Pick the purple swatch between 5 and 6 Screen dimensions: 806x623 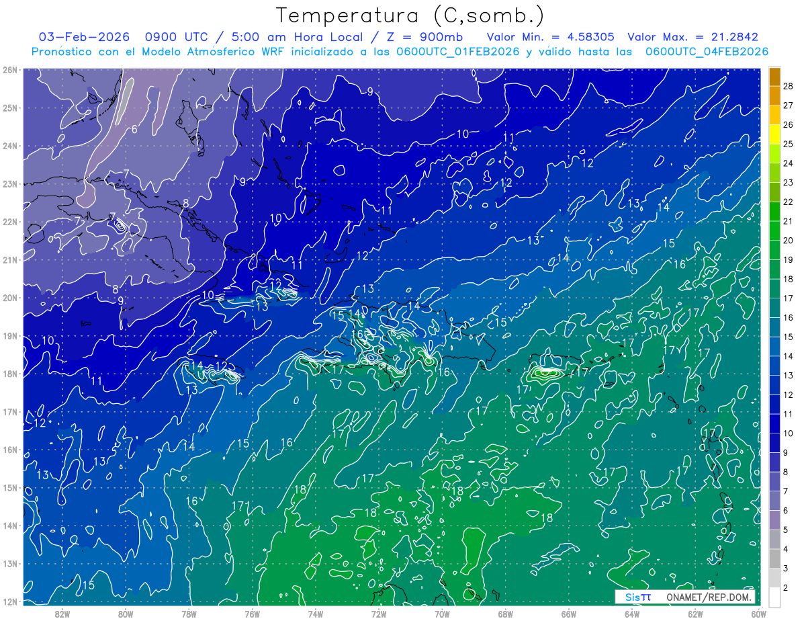(774, 520)
